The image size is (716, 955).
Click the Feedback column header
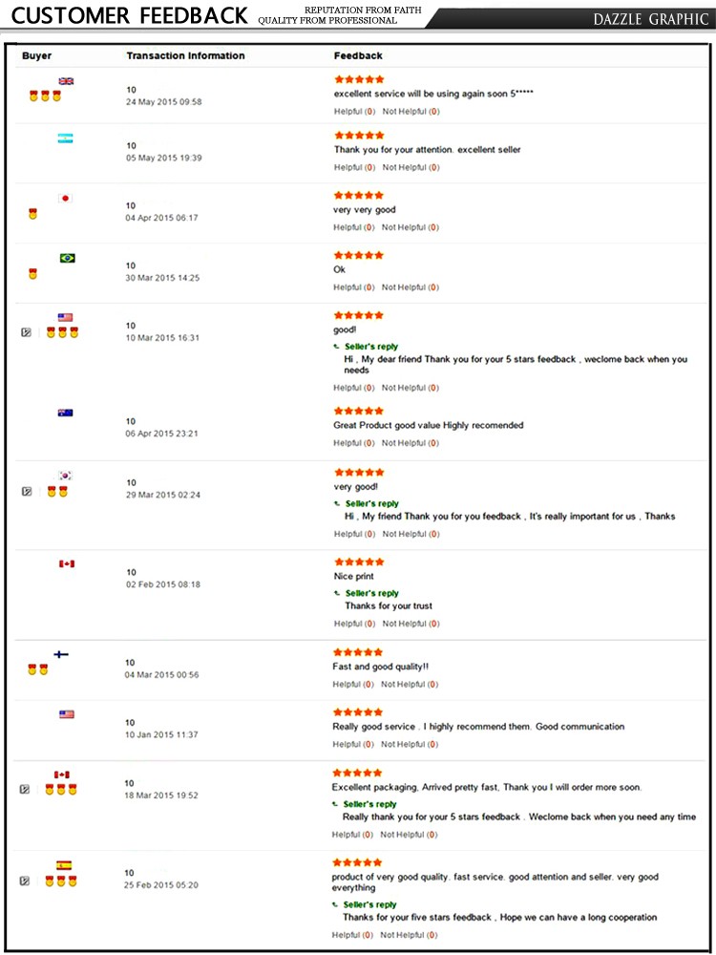pyautogui.click(x=358, y=55)
